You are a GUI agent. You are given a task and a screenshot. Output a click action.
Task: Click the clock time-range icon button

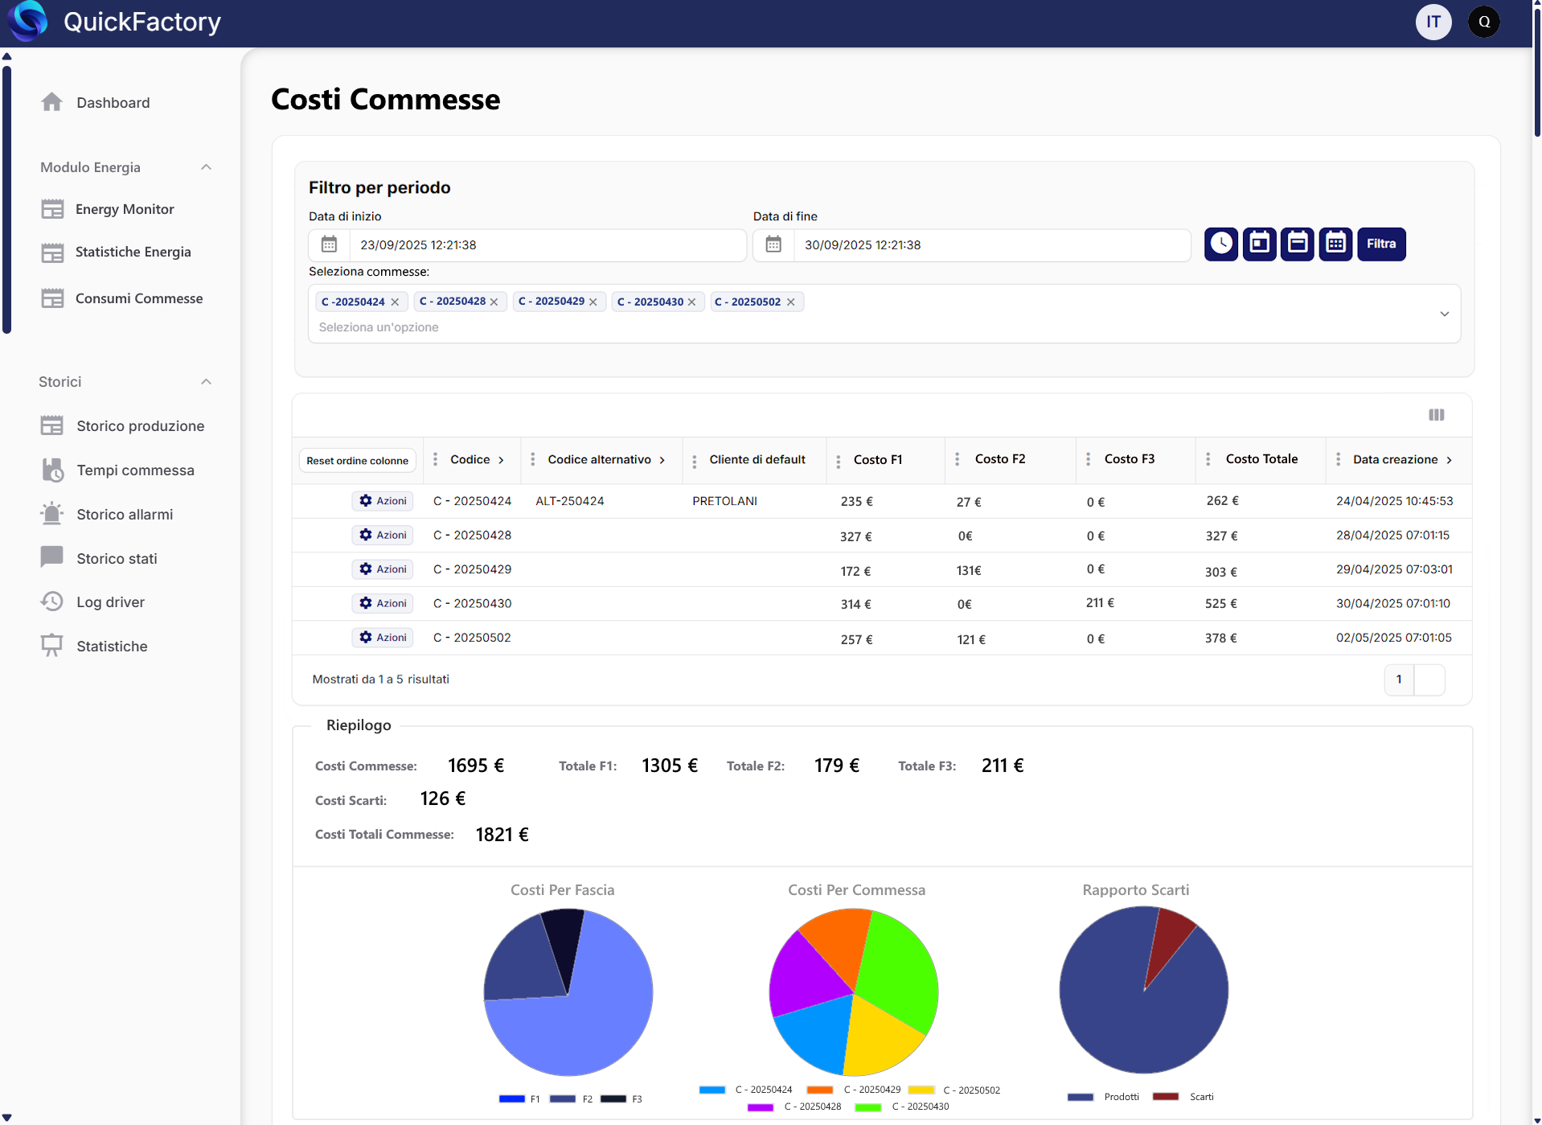pyautogui.click(x=1220, y=244)
